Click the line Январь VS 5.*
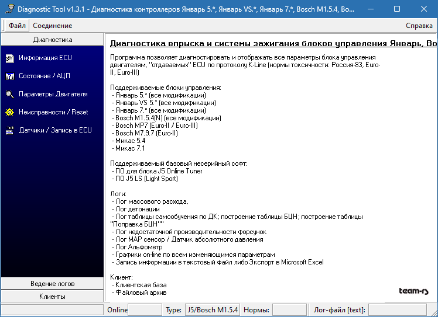This screenshot has width=438, height=317. pos(164,103)
